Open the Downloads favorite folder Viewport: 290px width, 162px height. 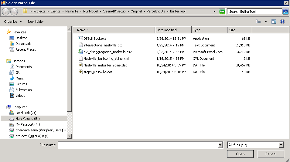(23, 44)
